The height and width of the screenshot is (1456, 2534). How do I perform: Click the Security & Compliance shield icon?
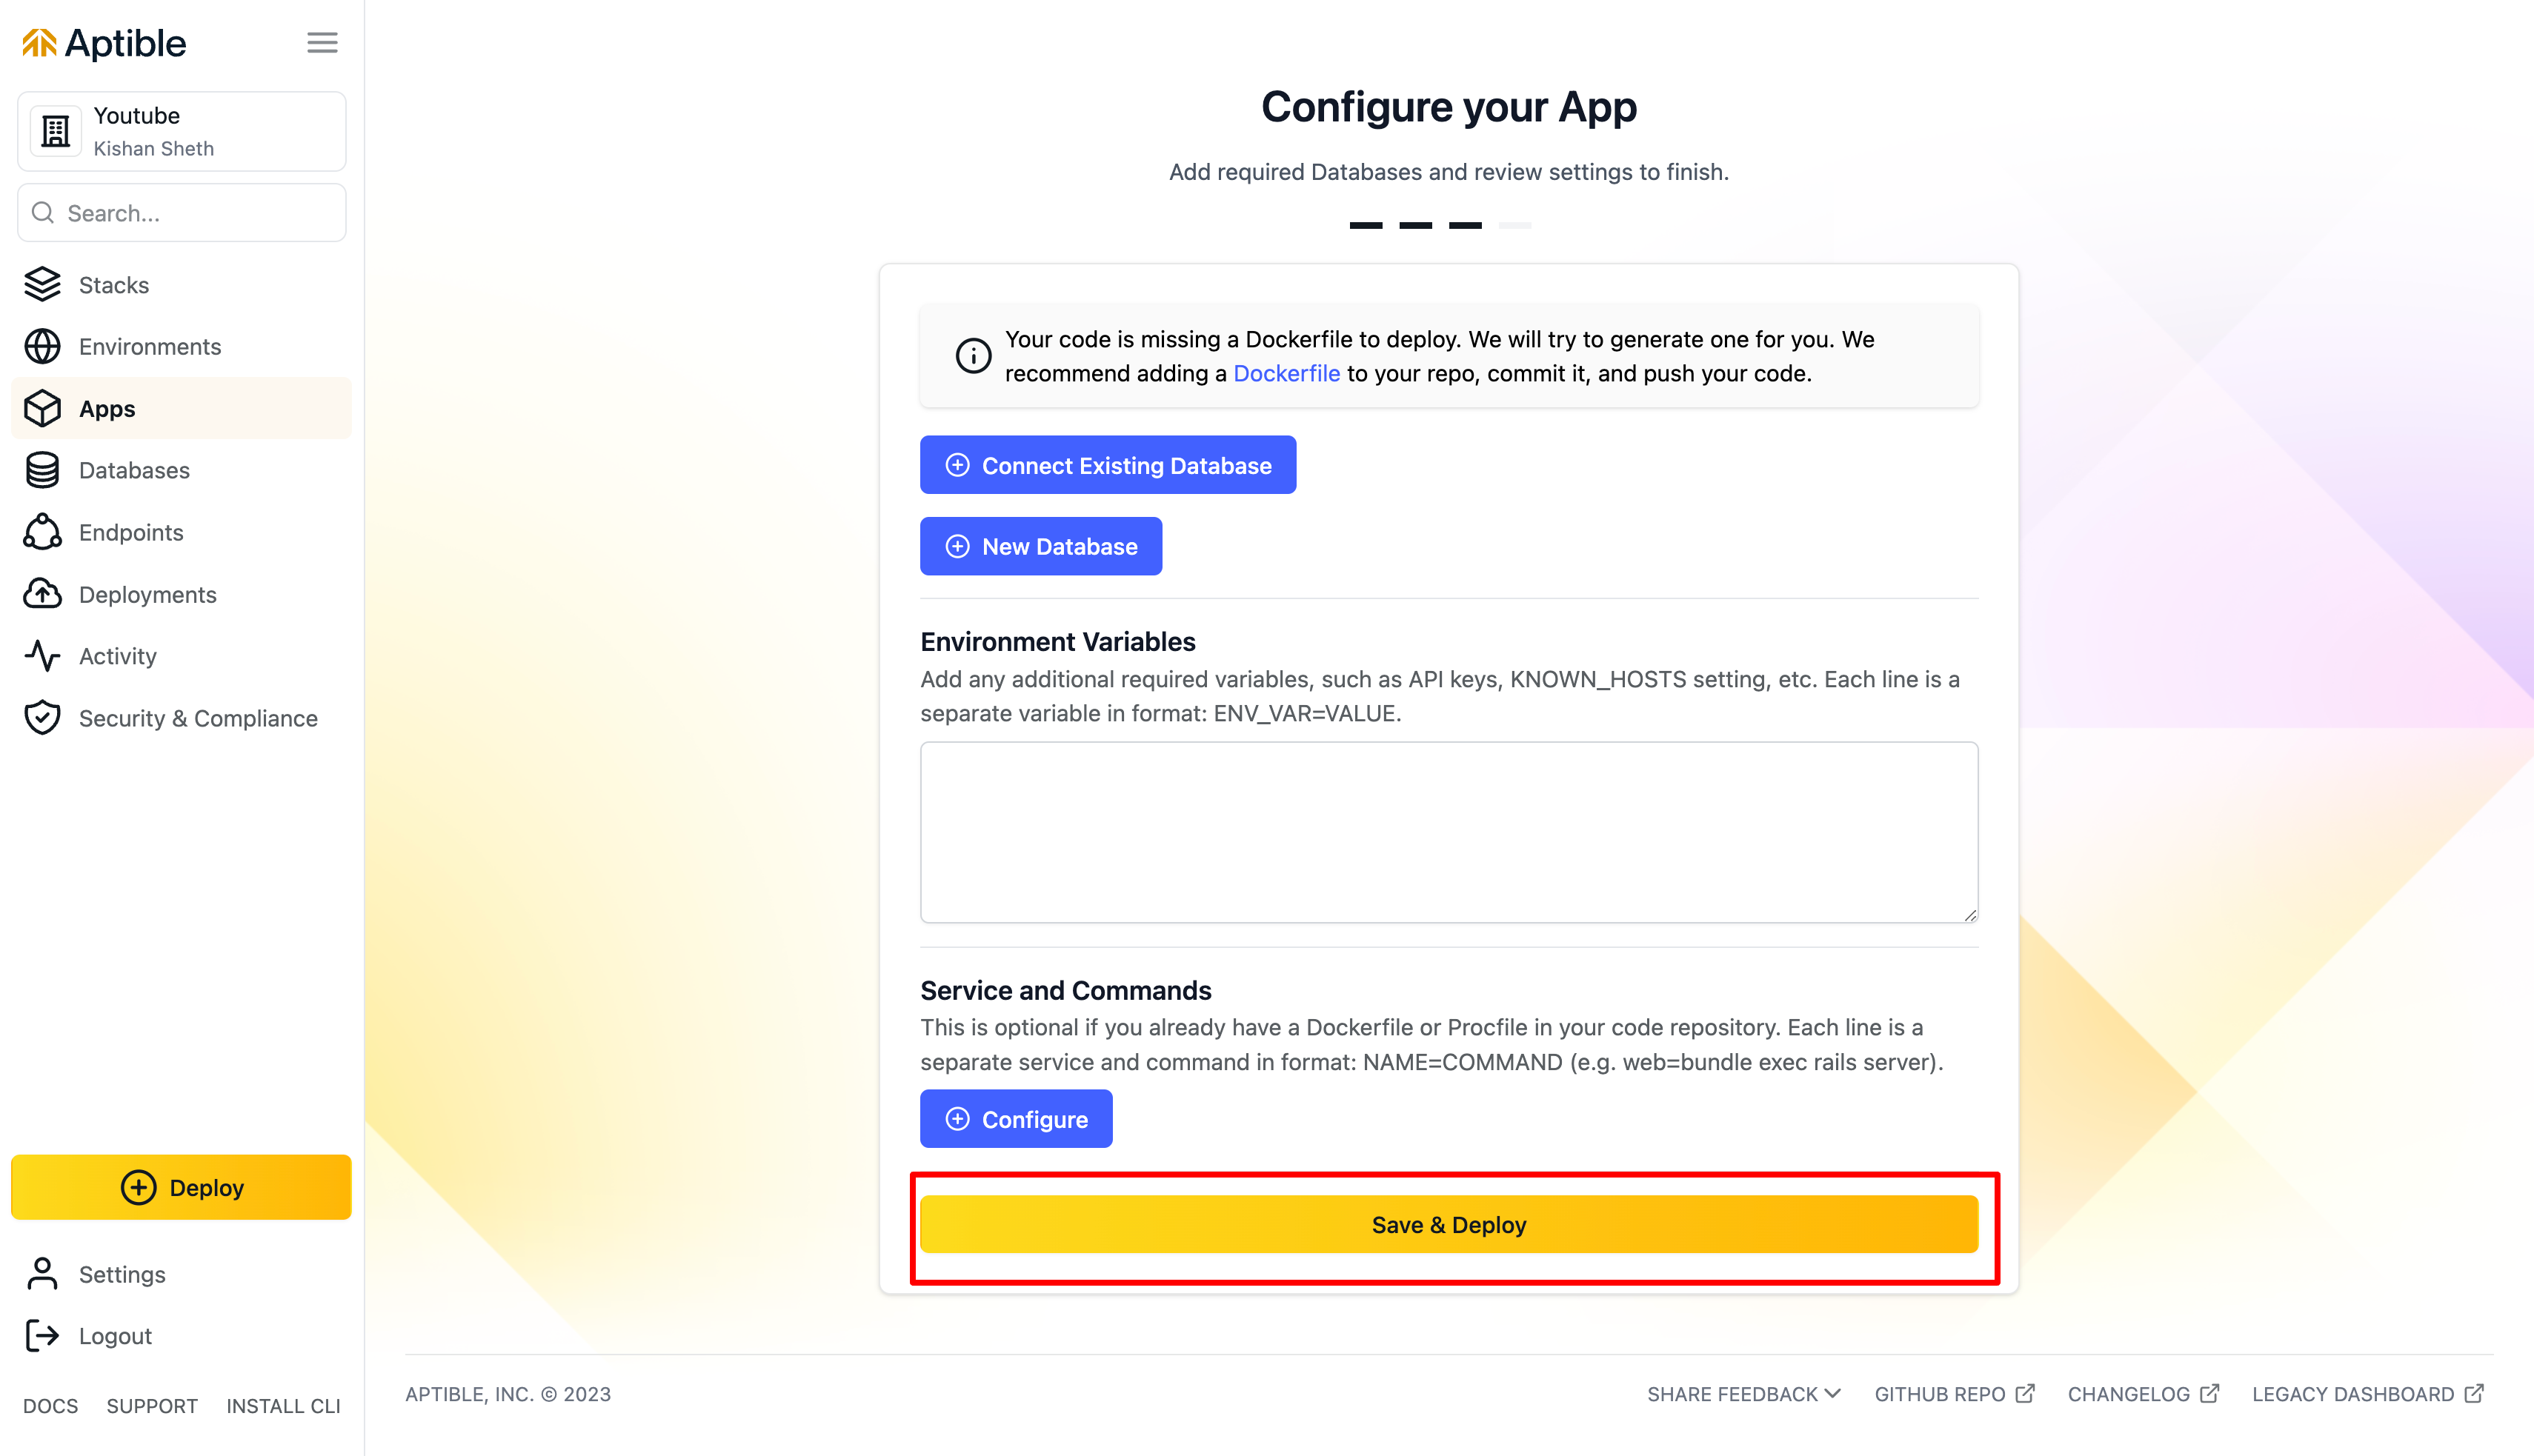point(42,718)
